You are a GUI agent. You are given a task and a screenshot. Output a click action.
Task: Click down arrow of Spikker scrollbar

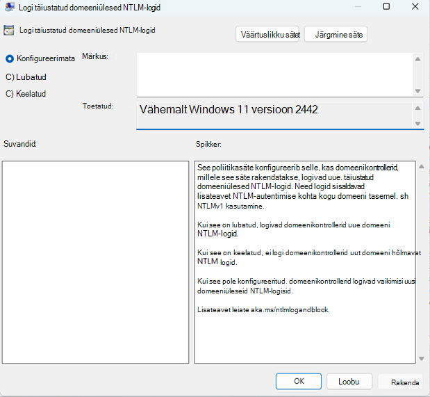[421, 359]
